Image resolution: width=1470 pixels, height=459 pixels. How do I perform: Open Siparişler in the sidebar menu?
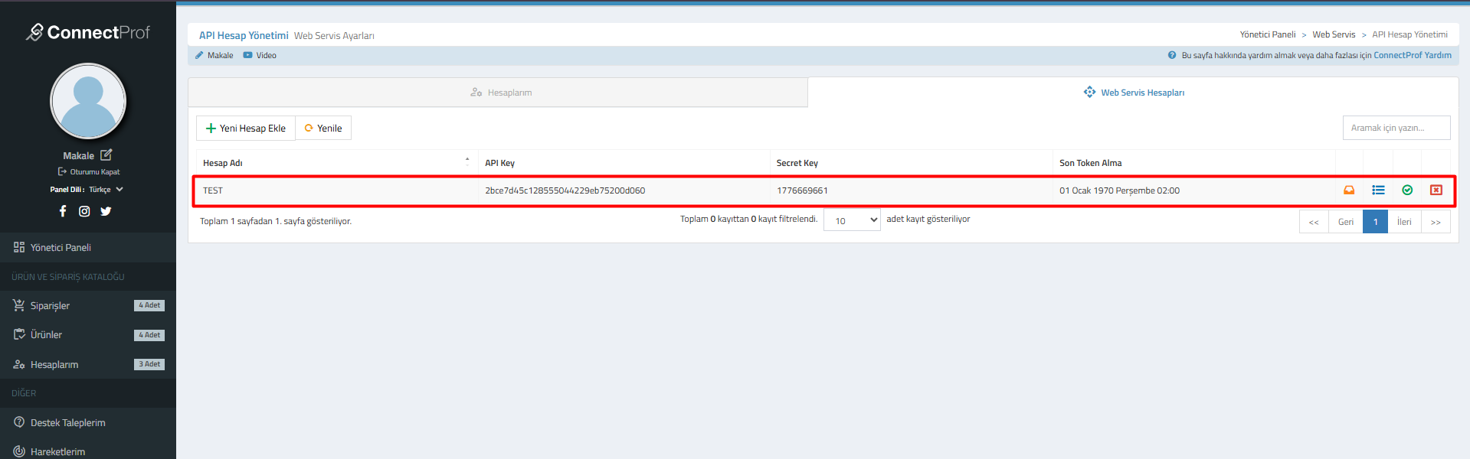click(50, 306)
